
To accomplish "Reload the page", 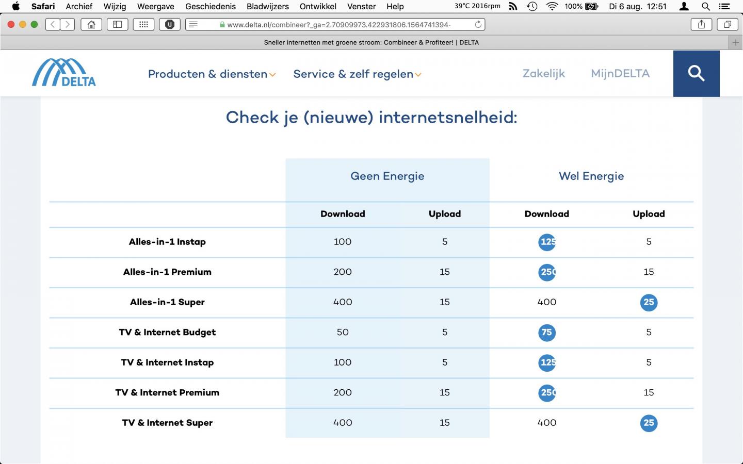I will click(x=478, y=24).
